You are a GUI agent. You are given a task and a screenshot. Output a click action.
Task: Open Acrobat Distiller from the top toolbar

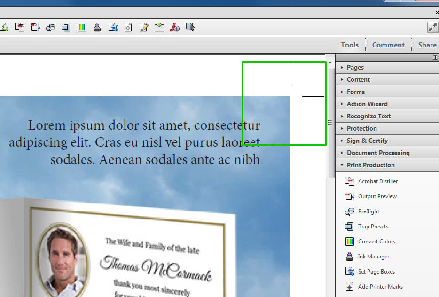[x=20, y=27]
